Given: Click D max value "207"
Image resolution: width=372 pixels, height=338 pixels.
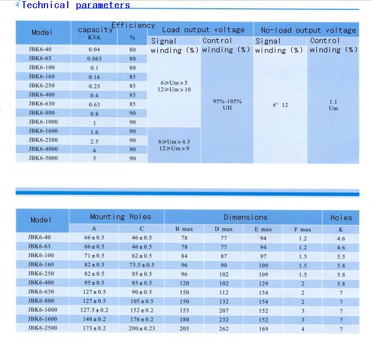Looking at the screenshot, I should click(224, 310).
